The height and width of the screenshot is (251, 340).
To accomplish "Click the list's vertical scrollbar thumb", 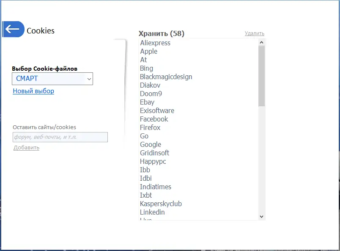I will [x=261, y=76].
